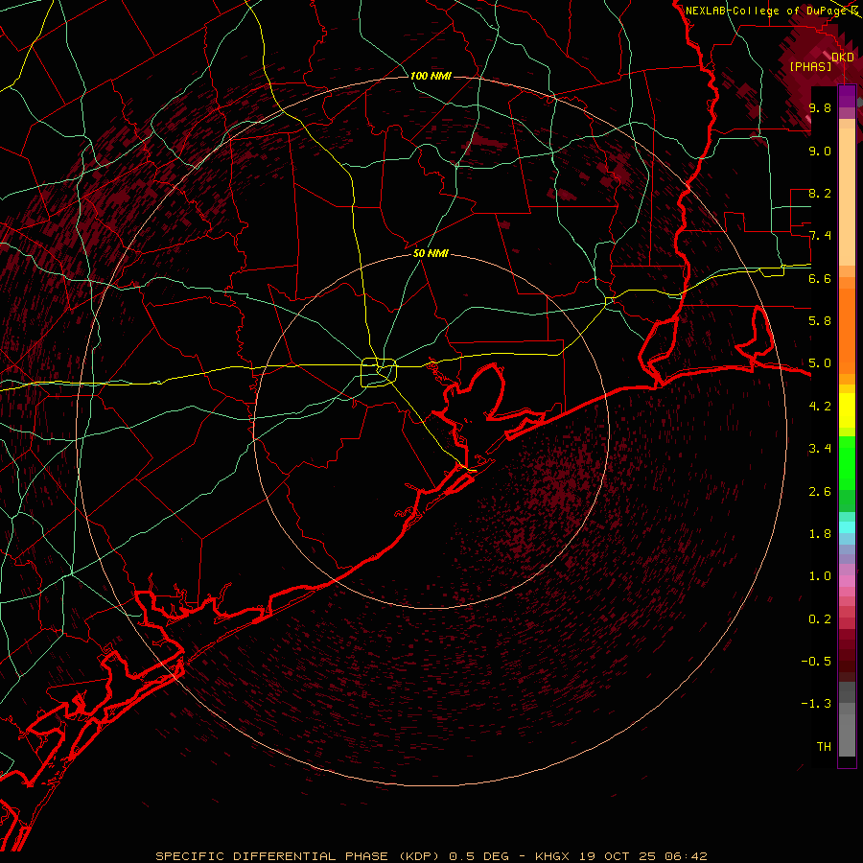Click the -1.3 scale value
Screen dimensions: 863x863
pos(816,704)
